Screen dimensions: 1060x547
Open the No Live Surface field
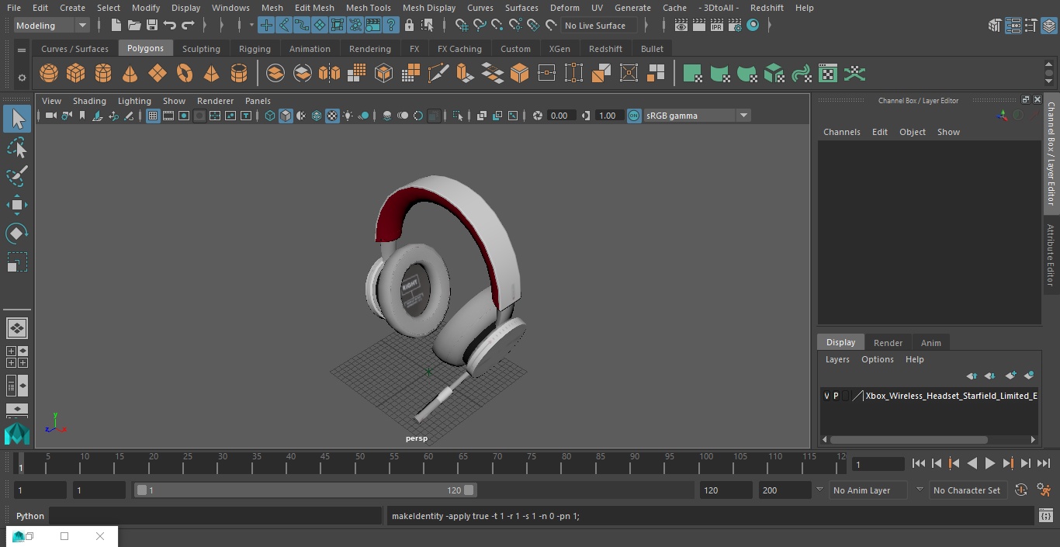(598, 26)
